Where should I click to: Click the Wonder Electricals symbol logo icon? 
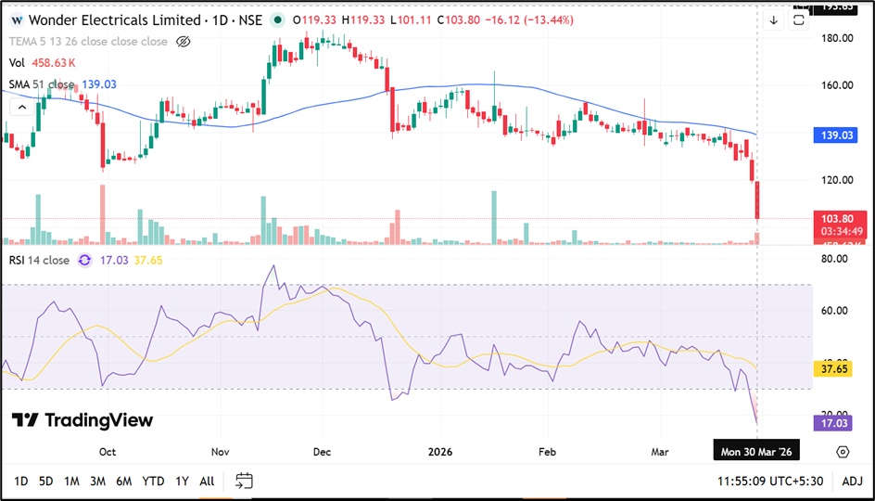click(x=17, y=20)
